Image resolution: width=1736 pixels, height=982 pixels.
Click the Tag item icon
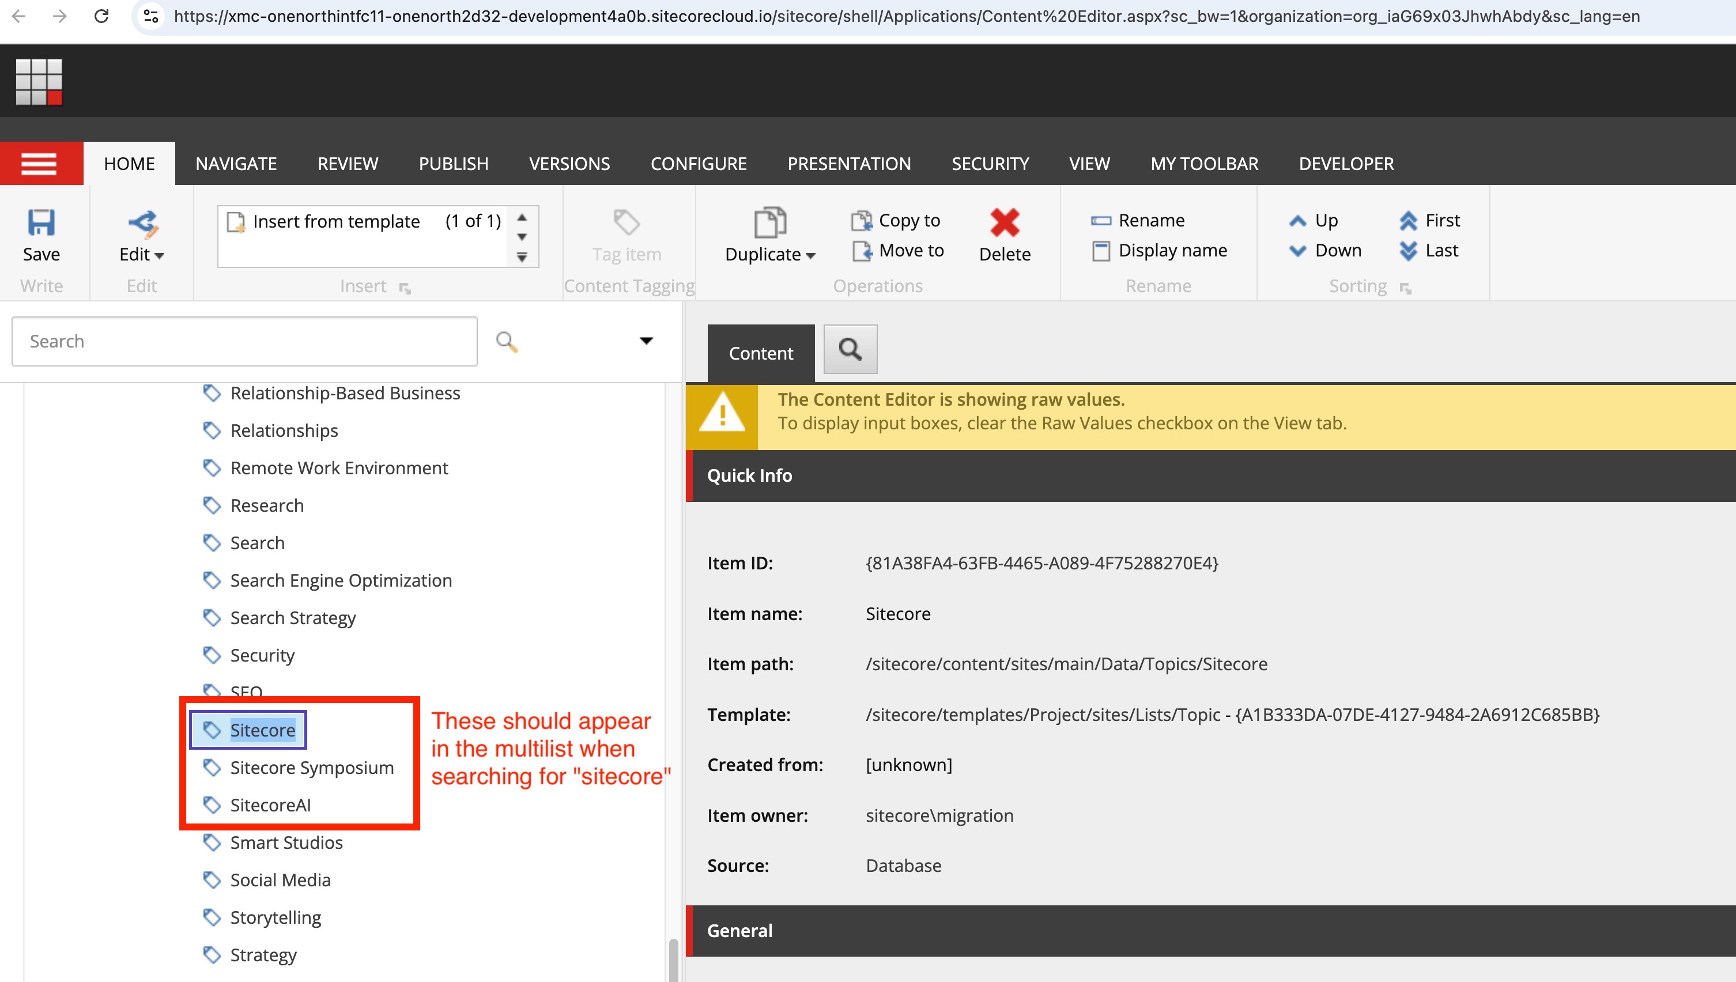(627, 222)
